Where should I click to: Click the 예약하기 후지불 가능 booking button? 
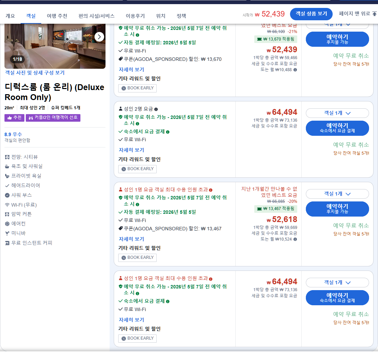[x=337, y=39]
